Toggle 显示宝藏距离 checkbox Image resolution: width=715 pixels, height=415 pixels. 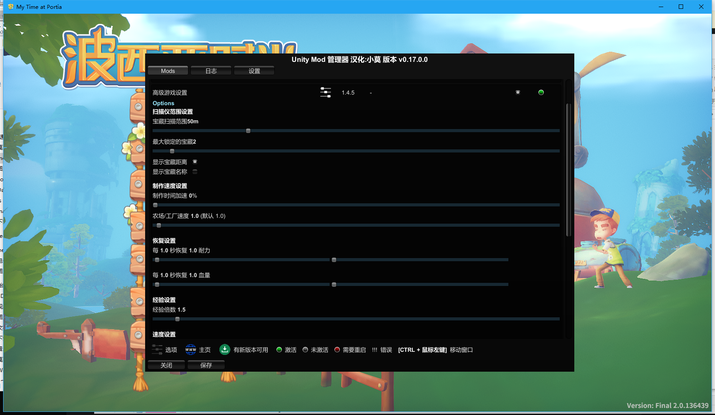[x=195, y=162]
